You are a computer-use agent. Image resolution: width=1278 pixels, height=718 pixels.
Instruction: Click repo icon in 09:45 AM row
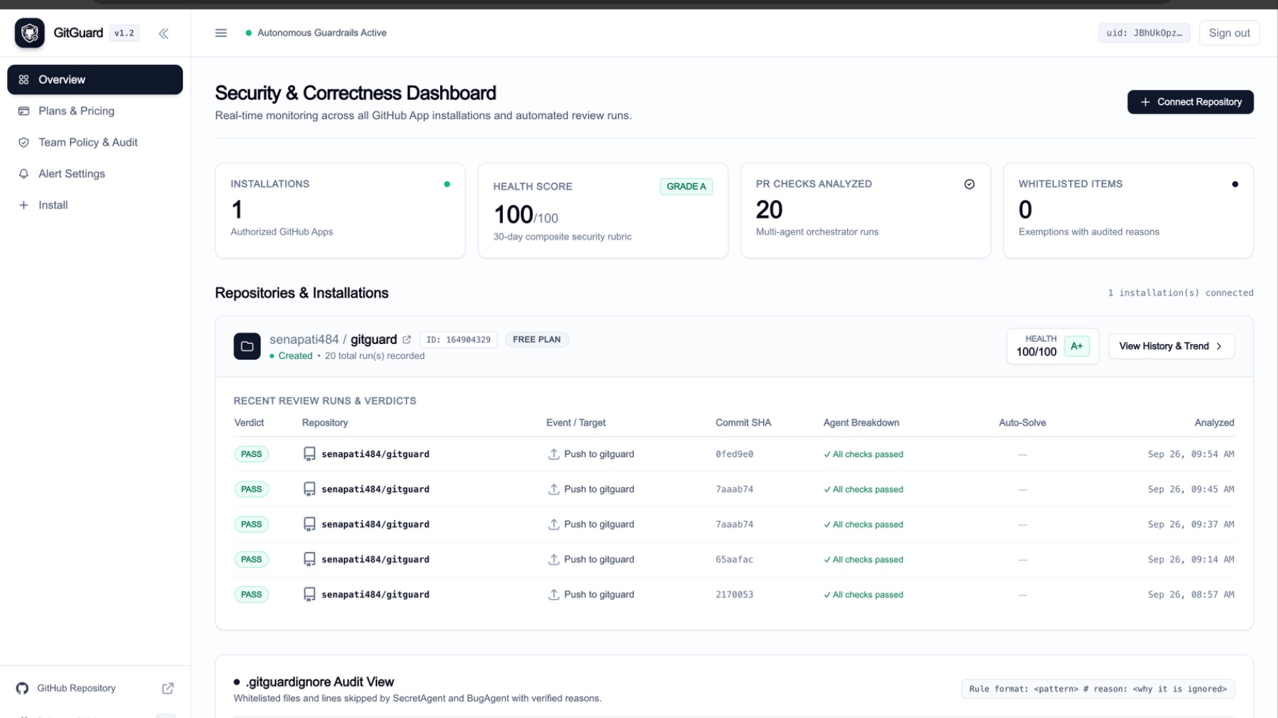(309, 490)
